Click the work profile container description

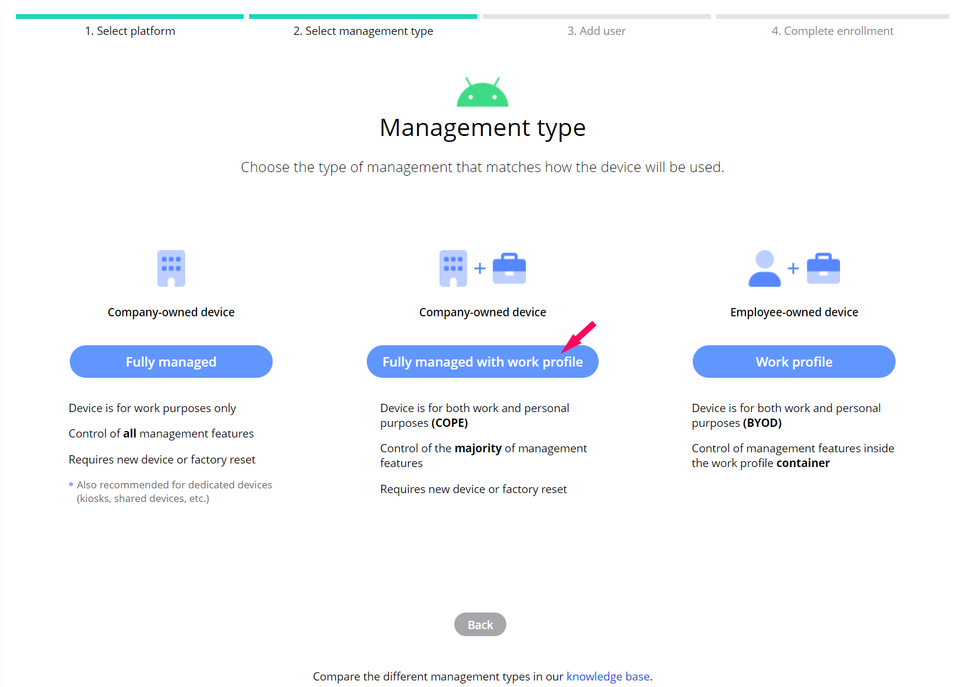pyautogui.click(x=793, y=455)
